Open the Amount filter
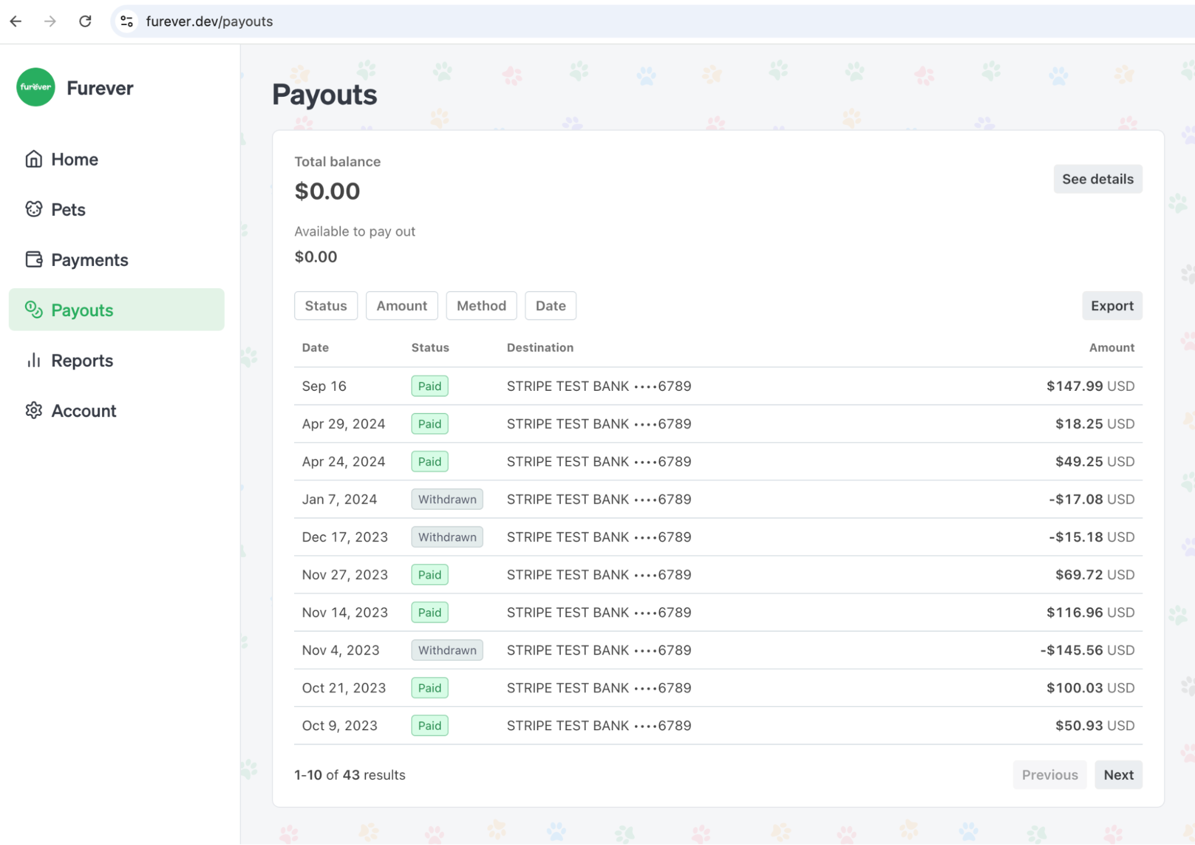This screenshot has width=1195, height=845. click(x=402, y=306)
